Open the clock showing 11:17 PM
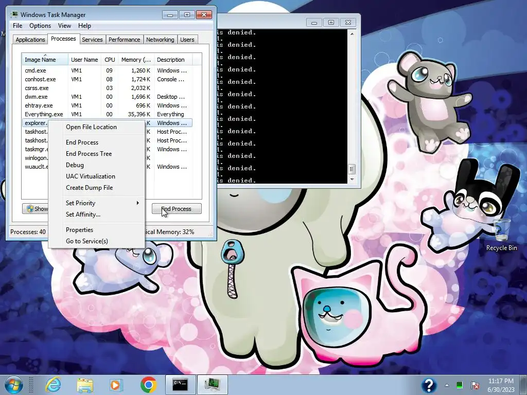The width and height of the screenshot is (527, 395). pyautogui.click(x=501, y=385)
